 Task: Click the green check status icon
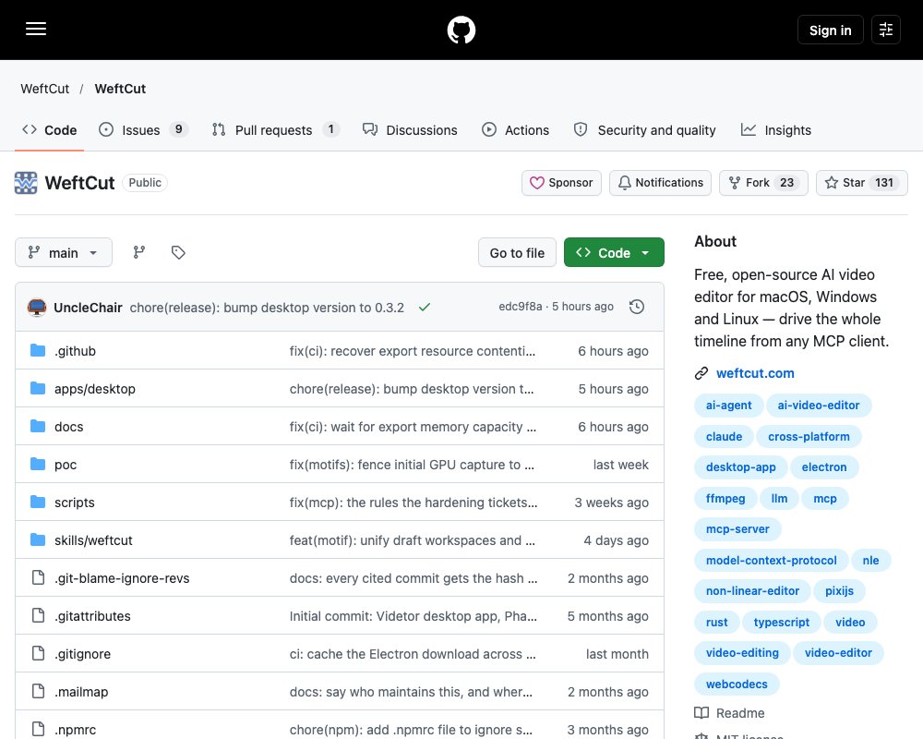(x=425, y=307)
